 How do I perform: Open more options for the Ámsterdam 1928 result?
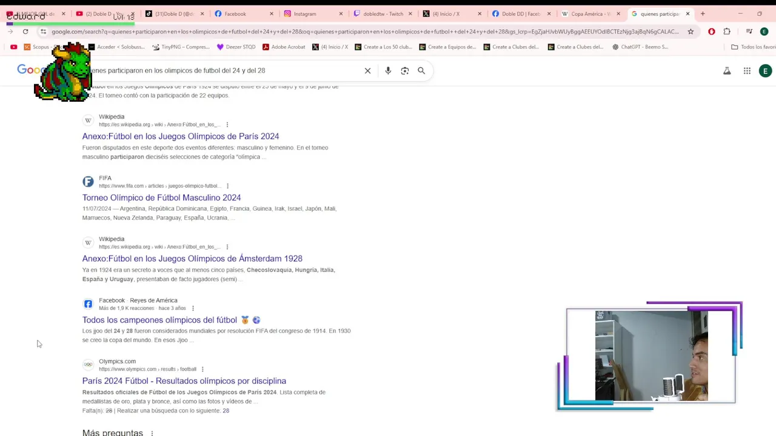point(227,247)
